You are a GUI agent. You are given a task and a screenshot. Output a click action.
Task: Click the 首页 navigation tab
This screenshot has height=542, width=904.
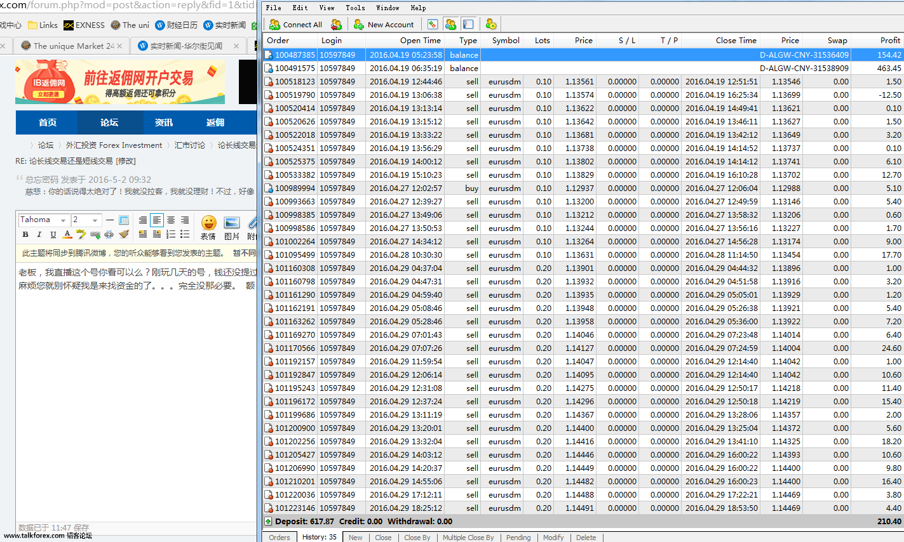coord(48,122)
